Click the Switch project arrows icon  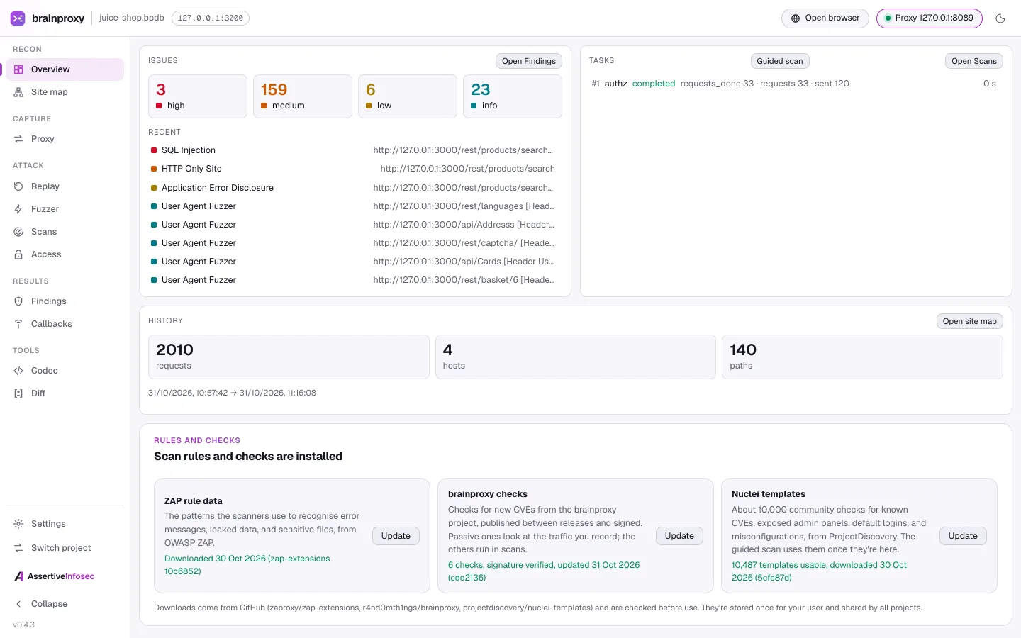[18, 548]
